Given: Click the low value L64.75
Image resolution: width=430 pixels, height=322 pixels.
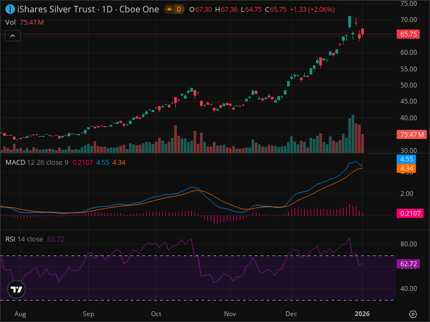Looking at the screenshot, I should click(x=251, y=10).
